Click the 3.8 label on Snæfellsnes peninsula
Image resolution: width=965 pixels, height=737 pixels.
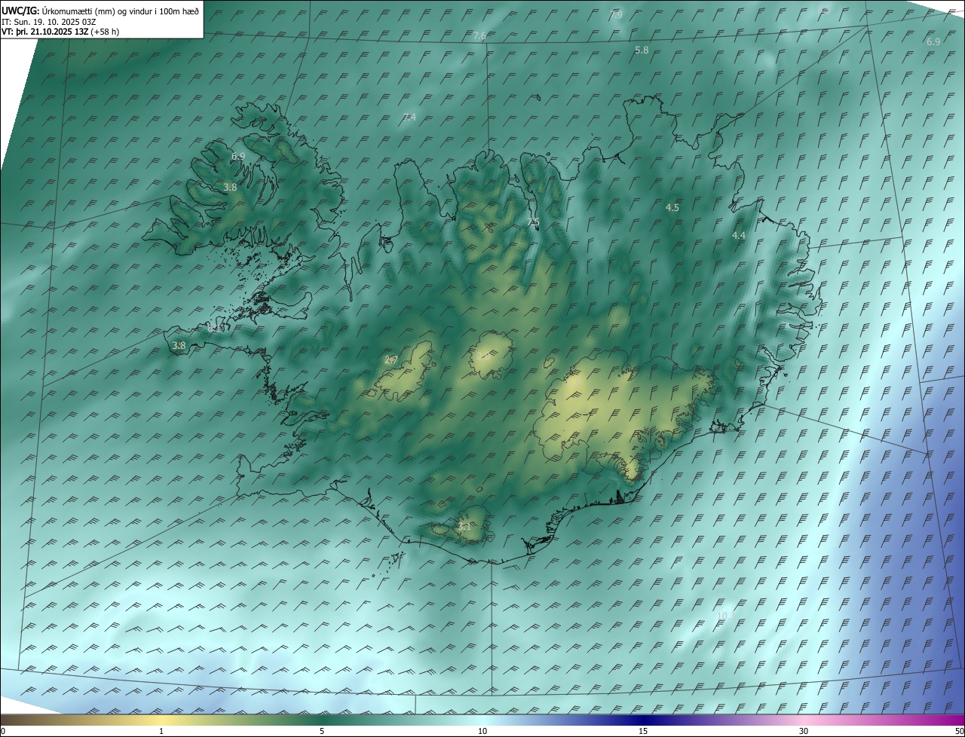click(x=179, y=346)
